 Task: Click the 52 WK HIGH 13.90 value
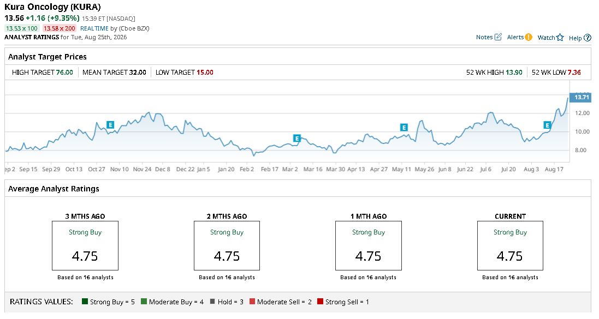[514, 72]
